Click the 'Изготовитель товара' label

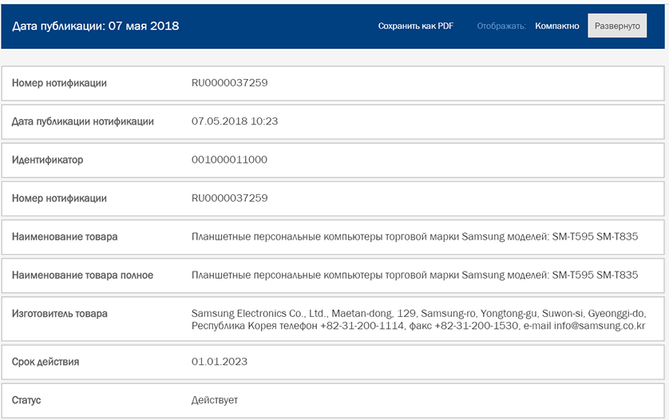(60, 313)
